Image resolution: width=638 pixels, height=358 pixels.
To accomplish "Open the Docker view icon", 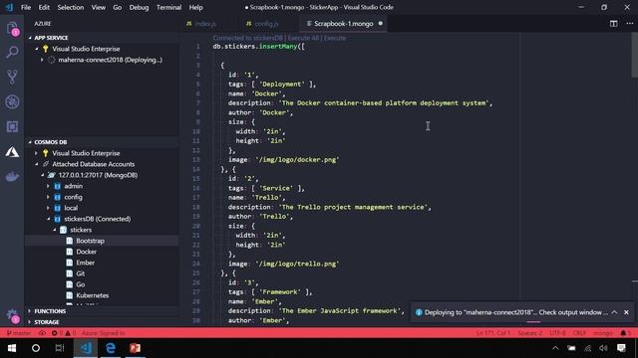I will 12,177.
